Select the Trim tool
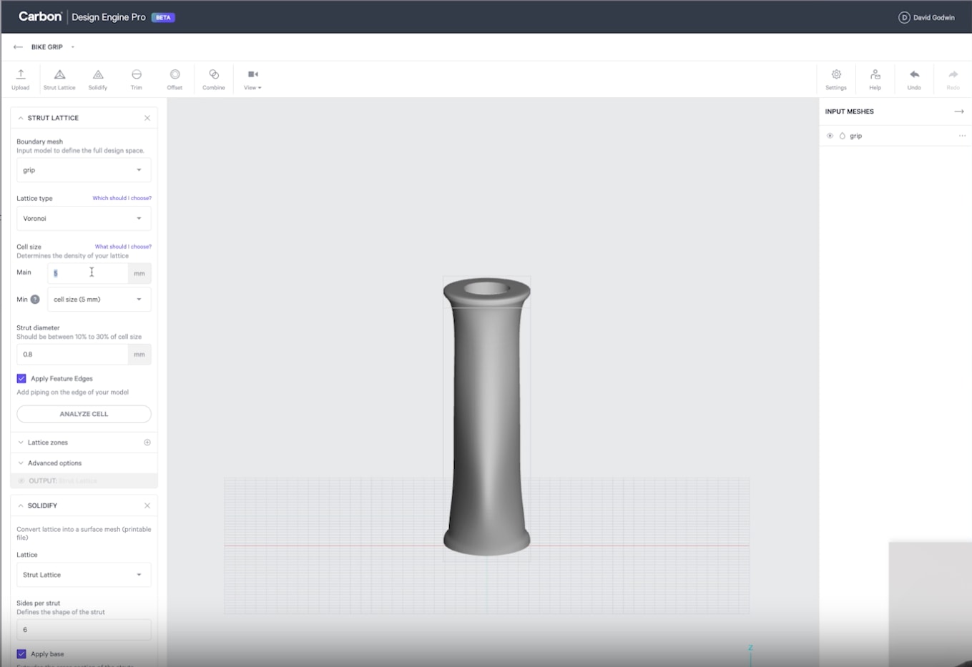The height and width of the screenshot is (667, 972). pyautogui.click(x=137, y=79)
